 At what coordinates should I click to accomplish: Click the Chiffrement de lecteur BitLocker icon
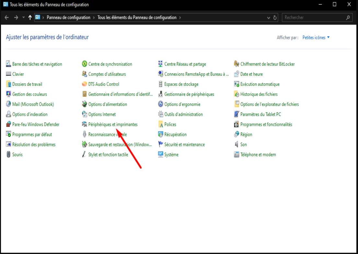click(x=237, y=64)
